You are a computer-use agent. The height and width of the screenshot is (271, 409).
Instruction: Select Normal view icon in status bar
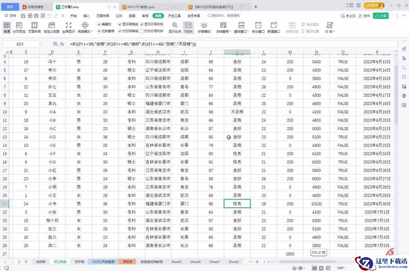315,268
